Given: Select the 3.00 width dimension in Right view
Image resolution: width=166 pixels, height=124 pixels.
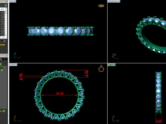Looking at the screenshot, I should pyautogui.click(x=159, y=121).
